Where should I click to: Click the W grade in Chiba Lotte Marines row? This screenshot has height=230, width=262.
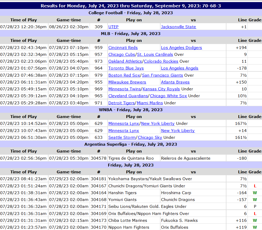click(x=255, y=221)
